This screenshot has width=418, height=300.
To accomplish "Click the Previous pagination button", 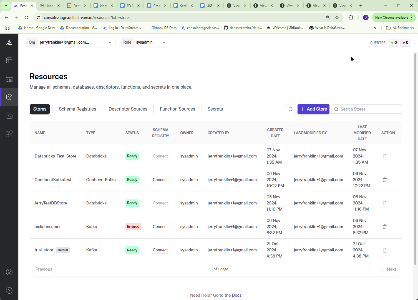I will (44, 269).
